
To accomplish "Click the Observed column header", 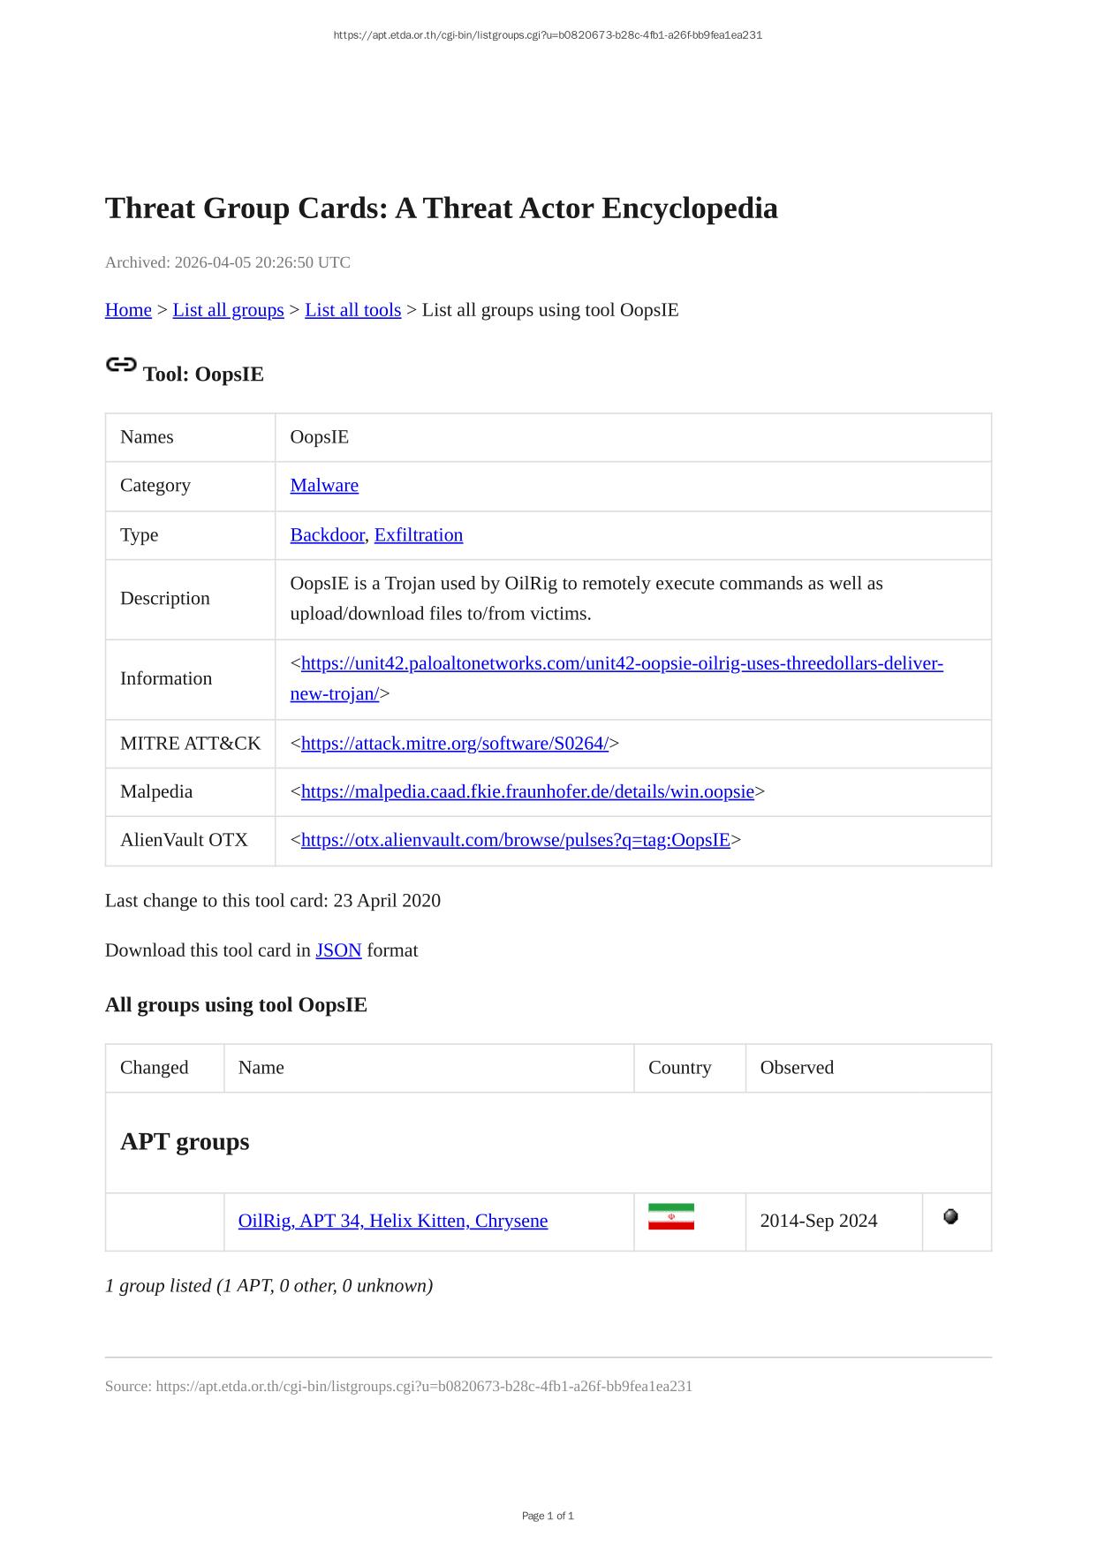I will pos(797,1067).
